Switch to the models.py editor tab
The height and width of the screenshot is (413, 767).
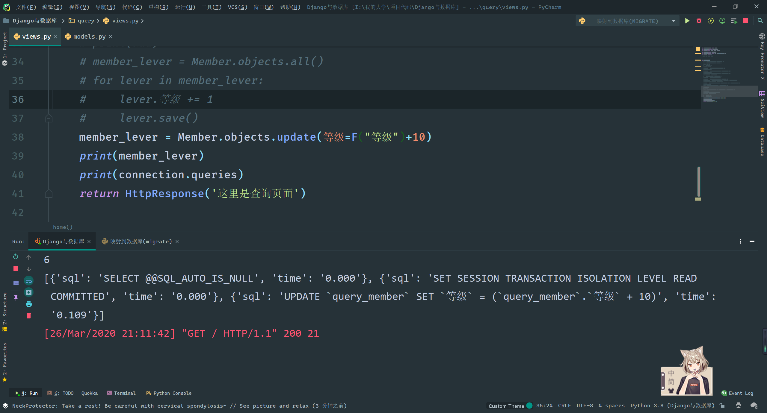[x=89, y=37]
